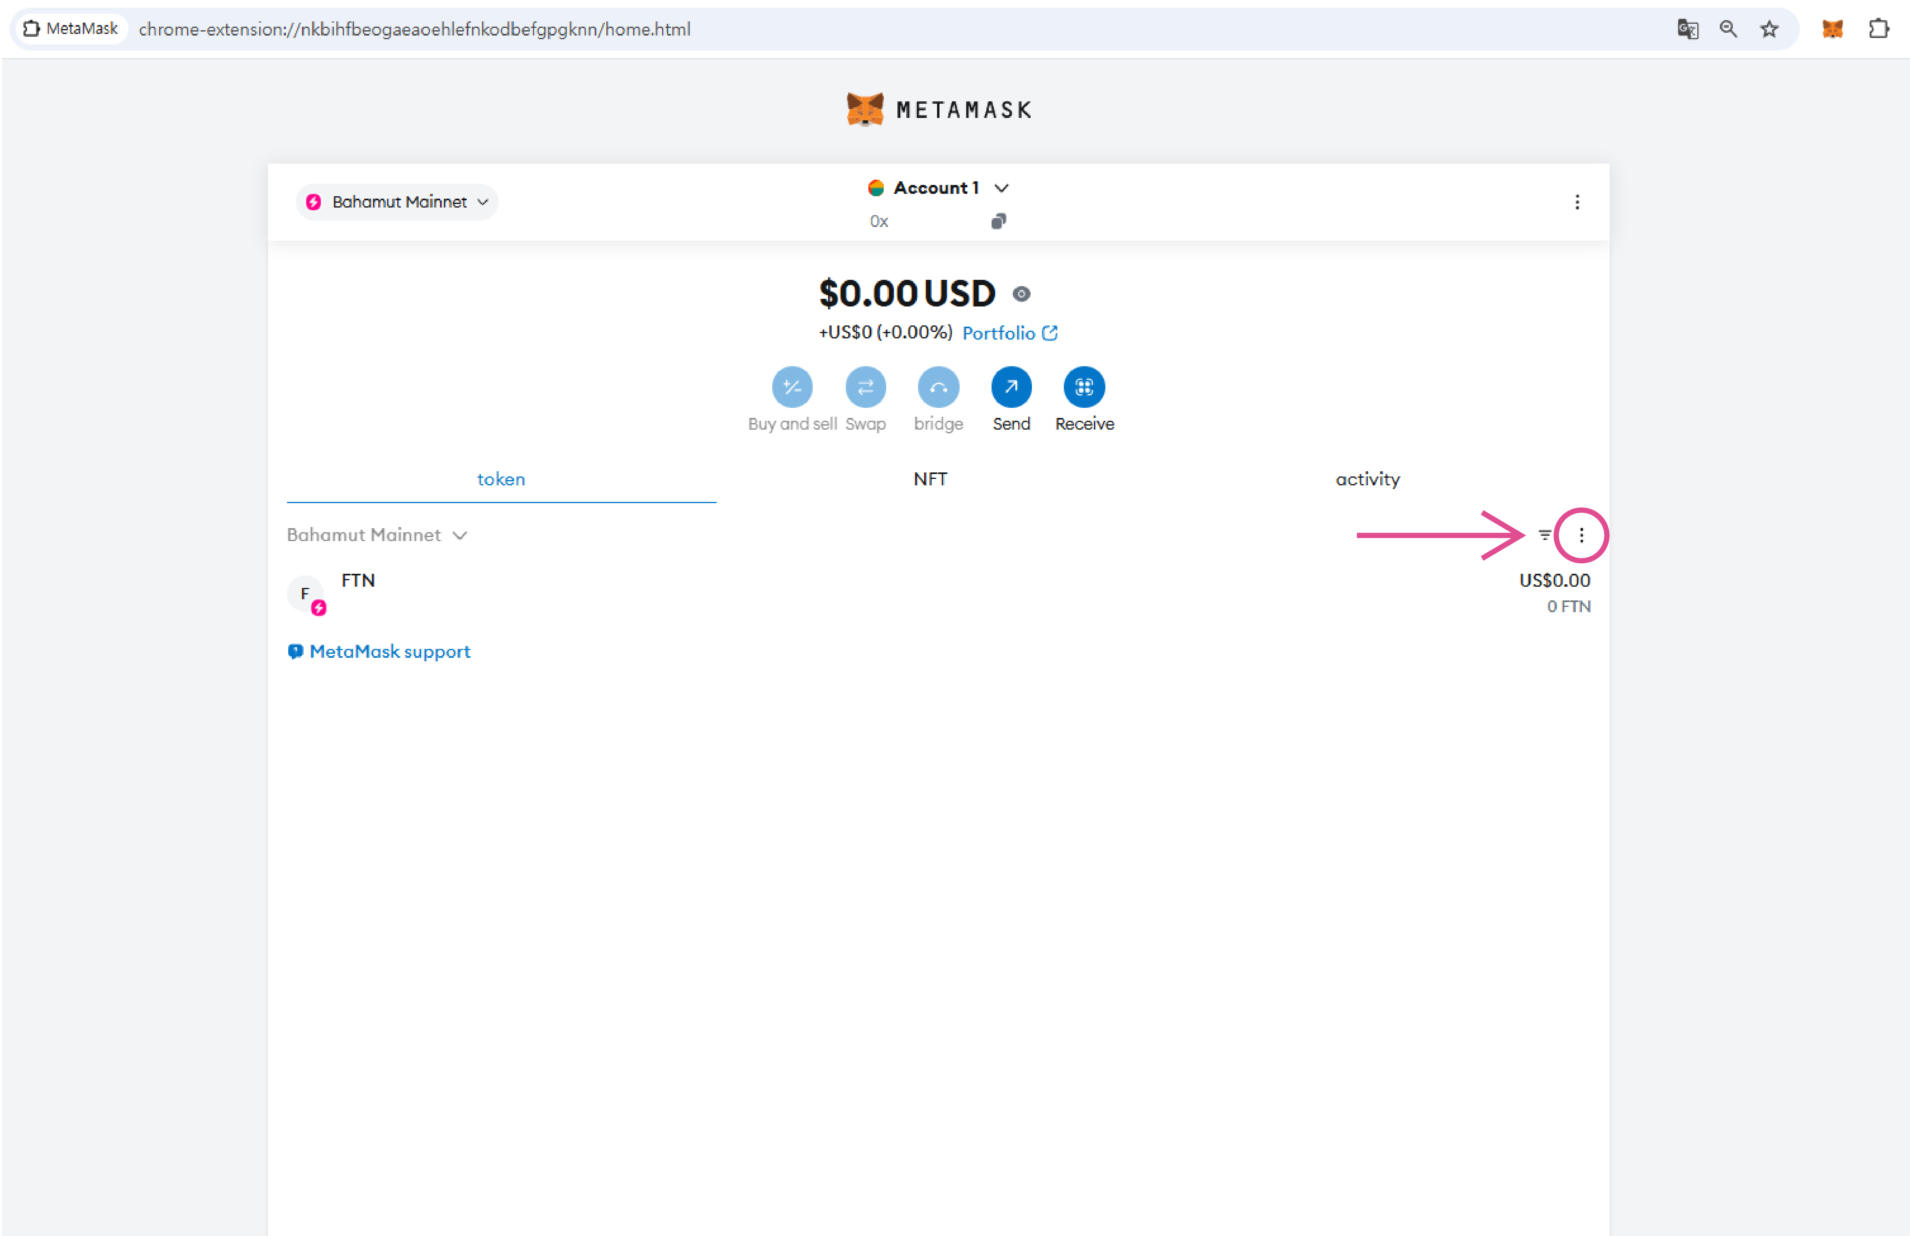Open Bahamut Mainnet network selector
Viewport: 1910px width, 1236px height.
pyautogui.click(x=397, y=202)
